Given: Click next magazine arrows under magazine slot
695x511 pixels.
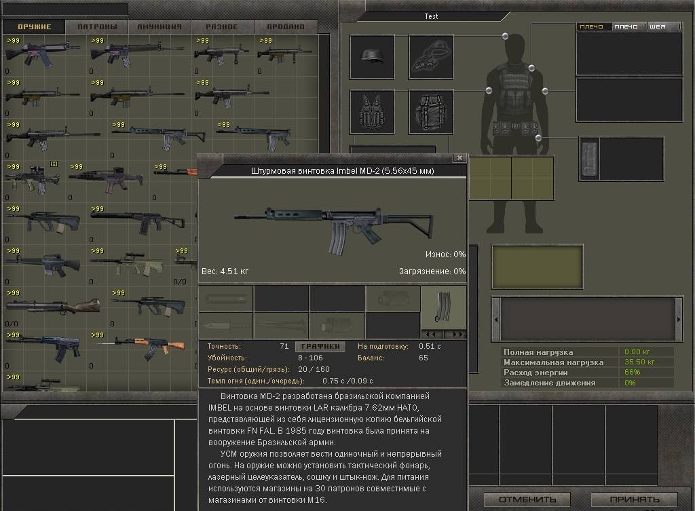Looking at the screenshot, I should coord(455,334).
